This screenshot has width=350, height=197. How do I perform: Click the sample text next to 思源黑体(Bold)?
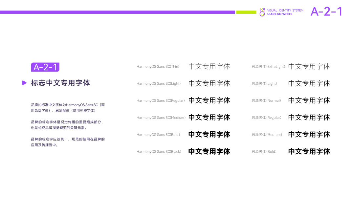[x=309, y=151]
